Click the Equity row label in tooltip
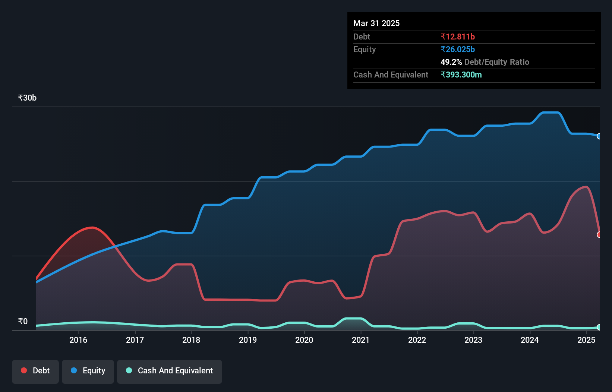Image resolution: width=612 pixels, height=392 pixels. [x=365, y=50]
